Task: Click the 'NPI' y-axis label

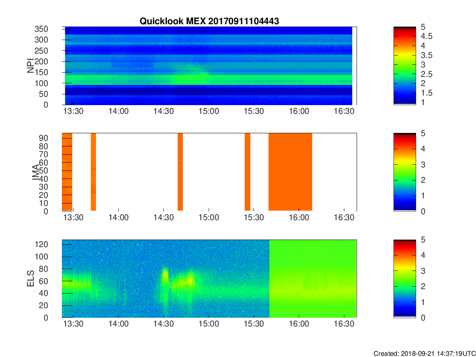Action: (x=30, y=66)
